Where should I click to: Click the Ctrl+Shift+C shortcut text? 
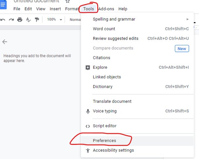click(177, 29)
